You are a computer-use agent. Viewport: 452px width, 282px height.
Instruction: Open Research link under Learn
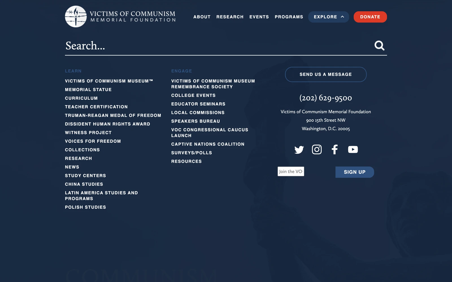79,158
